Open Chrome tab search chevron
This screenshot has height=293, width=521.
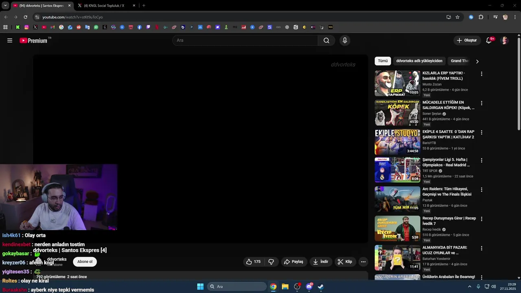(x=5, y=5)
